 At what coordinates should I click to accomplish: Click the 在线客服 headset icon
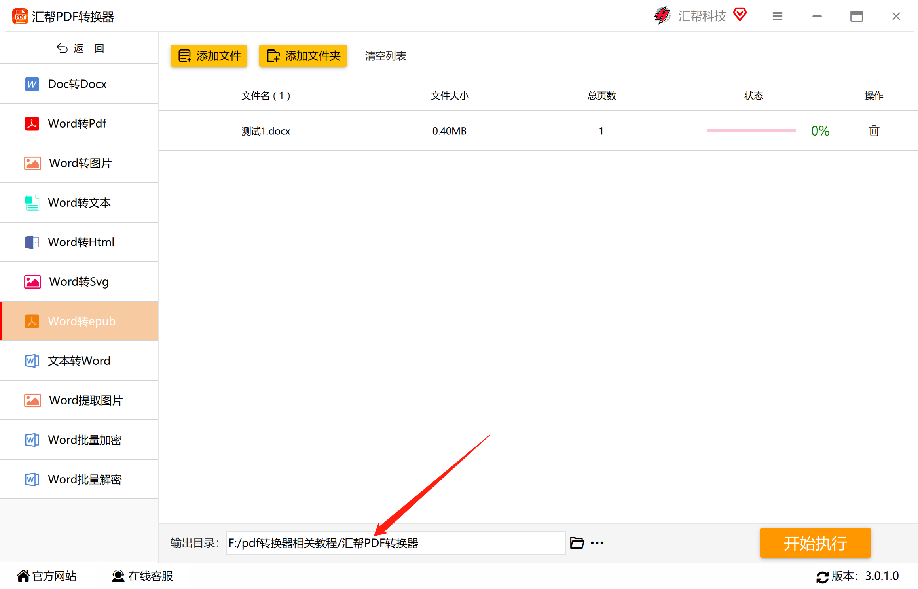click(118, 576)
